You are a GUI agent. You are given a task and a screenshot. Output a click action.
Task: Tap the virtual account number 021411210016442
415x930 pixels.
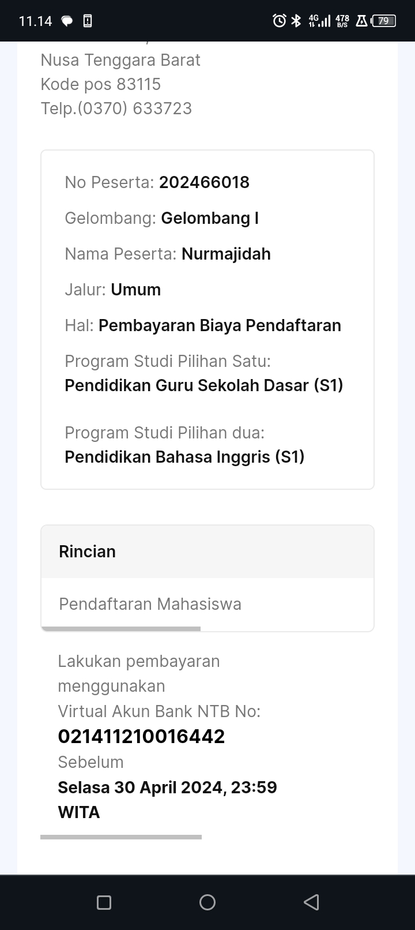tap(141, 736)
